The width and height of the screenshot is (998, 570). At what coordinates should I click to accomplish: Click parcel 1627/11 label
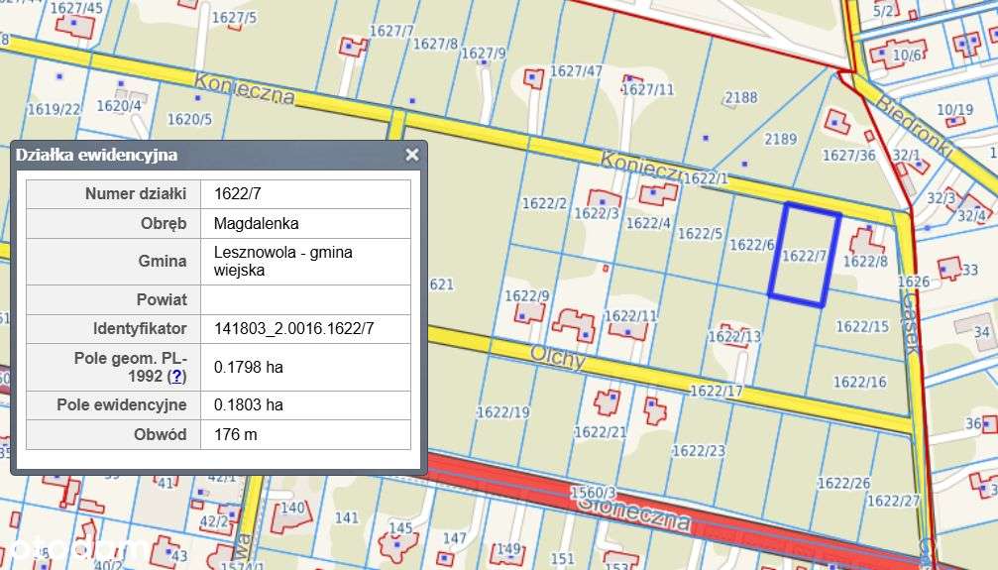tap(647, 89)
